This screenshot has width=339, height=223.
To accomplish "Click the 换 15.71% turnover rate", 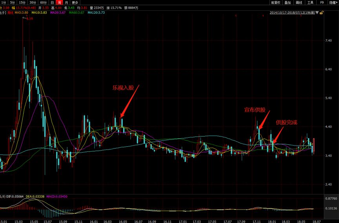I will coord(114,8).
